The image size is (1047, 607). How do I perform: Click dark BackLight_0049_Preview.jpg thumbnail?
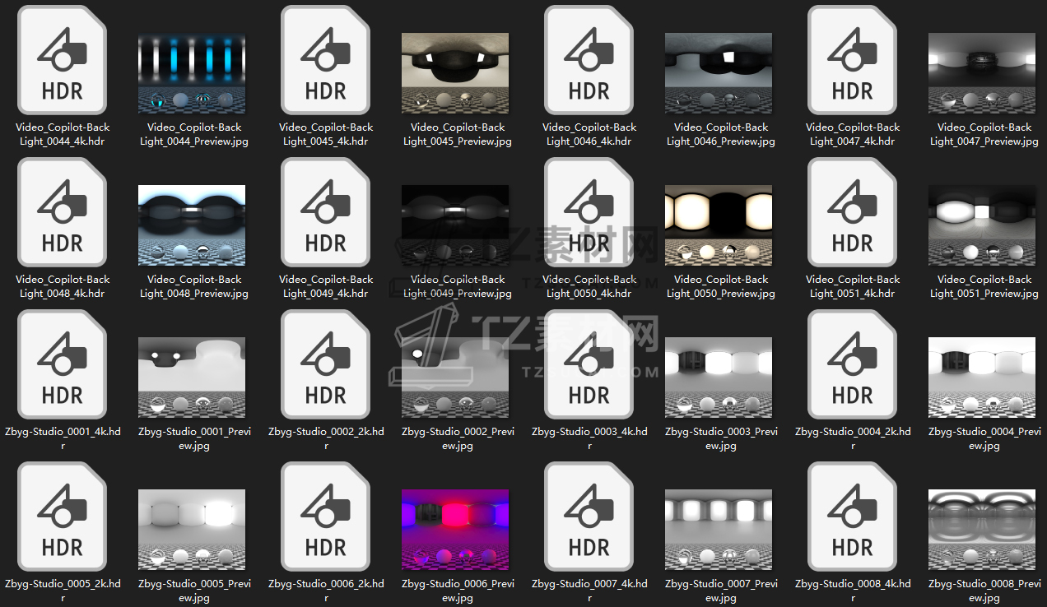pos(455,225)
